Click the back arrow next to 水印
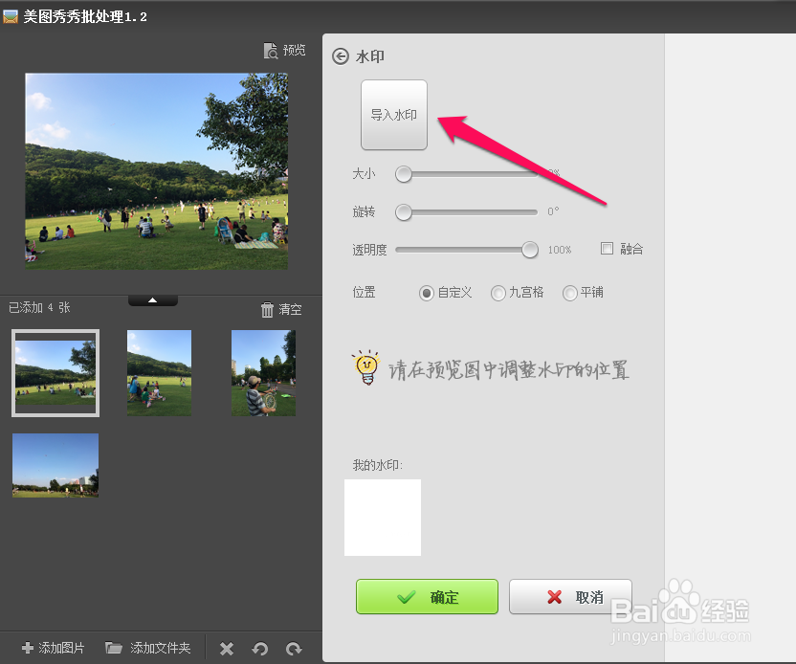Screen dimensions: 796x664 (x=341, y=56)
